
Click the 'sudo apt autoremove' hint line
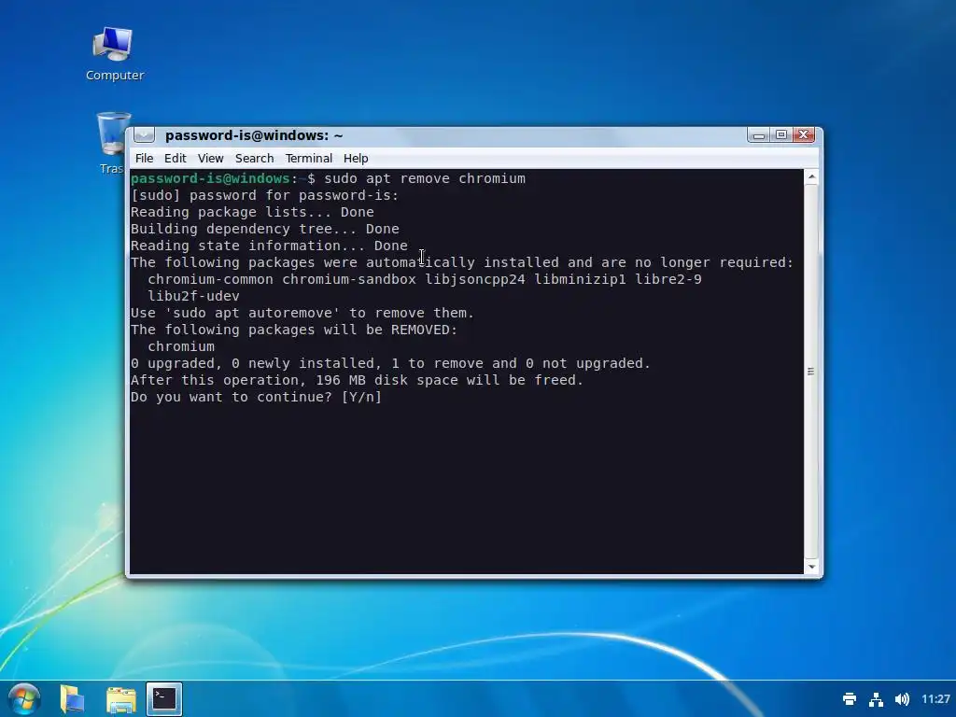pyautogui.click(x=302, y=313)
